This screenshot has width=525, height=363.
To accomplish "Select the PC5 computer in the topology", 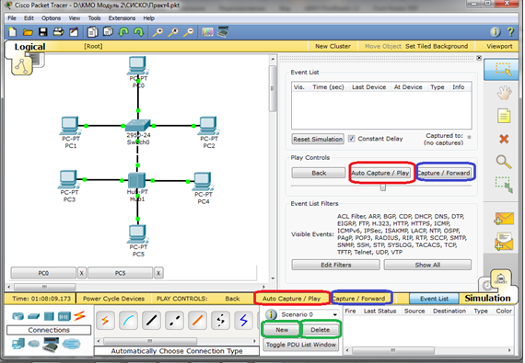I will tap(137, 233).
